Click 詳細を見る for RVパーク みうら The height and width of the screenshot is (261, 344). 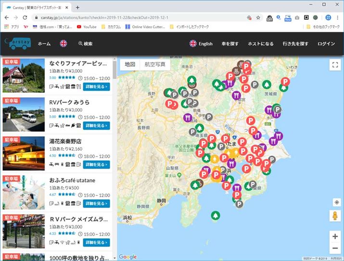coord(96,125)
